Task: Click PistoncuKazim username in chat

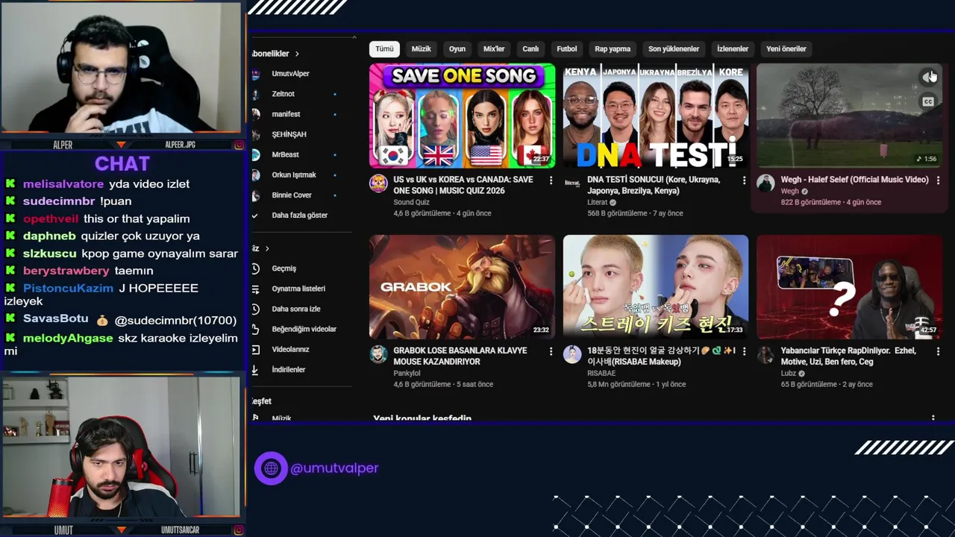Action: click(68, 288)
